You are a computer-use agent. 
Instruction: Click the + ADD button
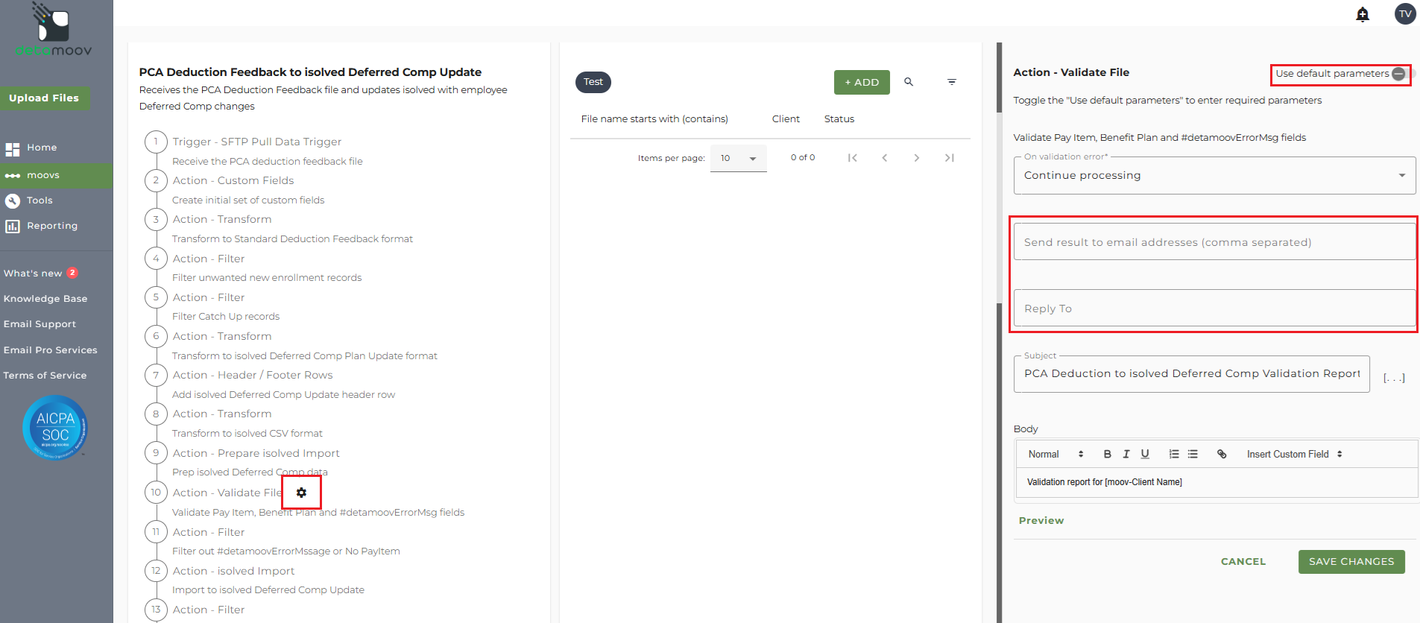(862, 82)
